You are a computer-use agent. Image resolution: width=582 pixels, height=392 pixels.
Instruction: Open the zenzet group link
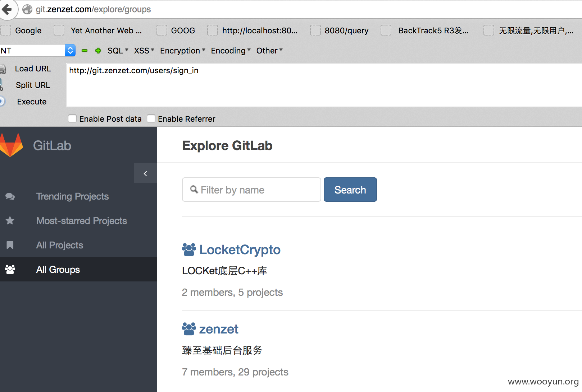[x=219, y=329]
